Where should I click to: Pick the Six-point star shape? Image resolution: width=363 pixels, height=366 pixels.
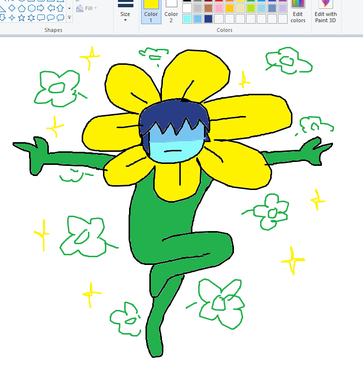point(31,18)
